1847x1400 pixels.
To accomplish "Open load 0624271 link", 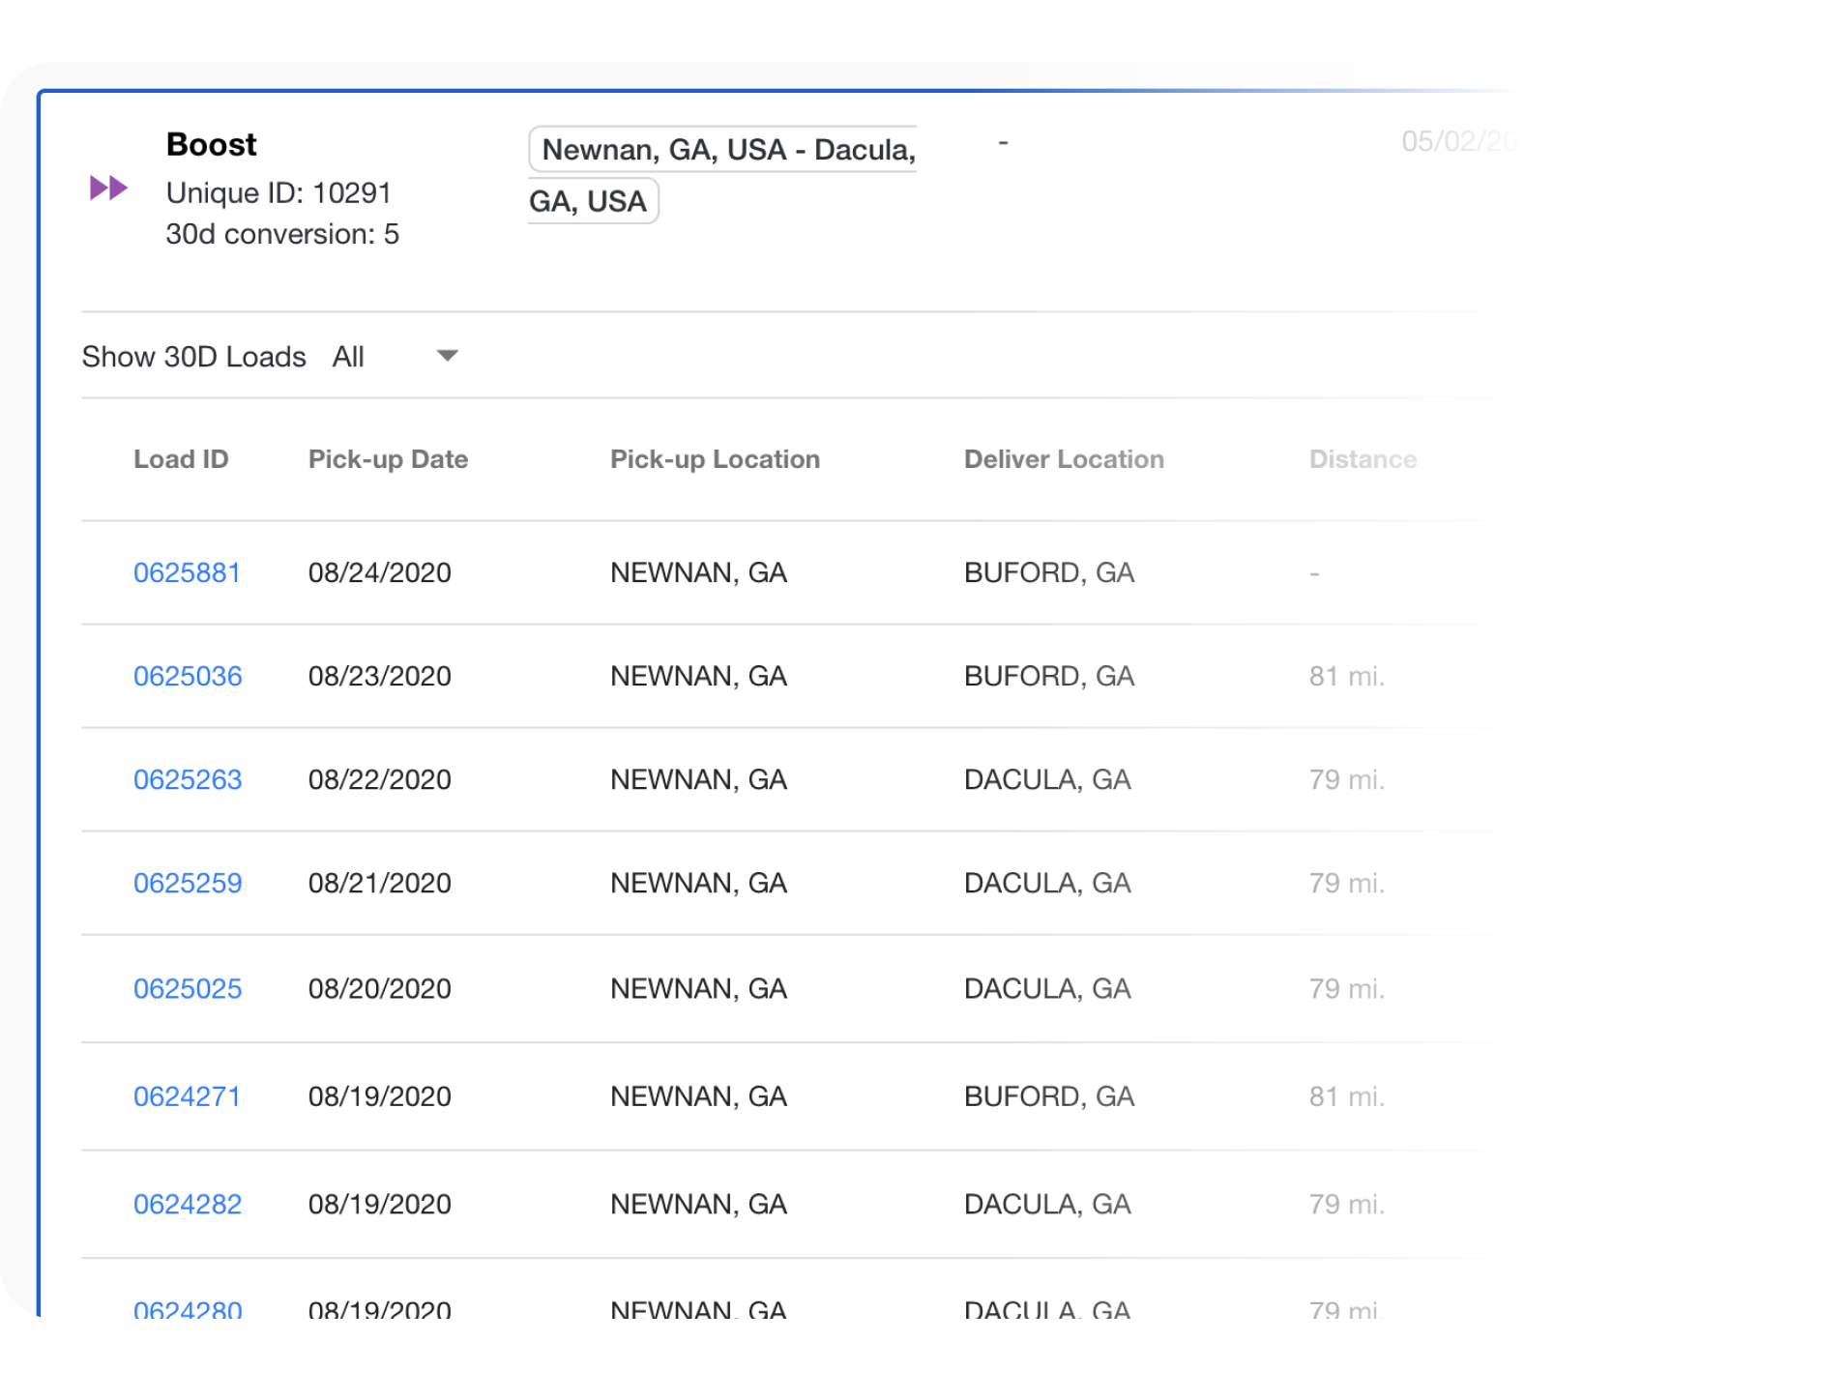I will click(187, 1097).
